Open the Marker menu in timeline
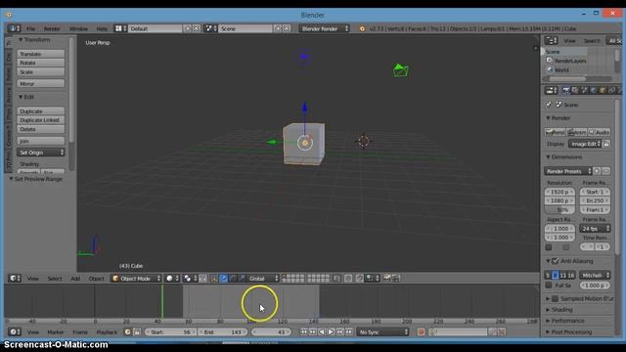Screen dimensions: 626x352 pyautogui.click(x=56, y=332)
